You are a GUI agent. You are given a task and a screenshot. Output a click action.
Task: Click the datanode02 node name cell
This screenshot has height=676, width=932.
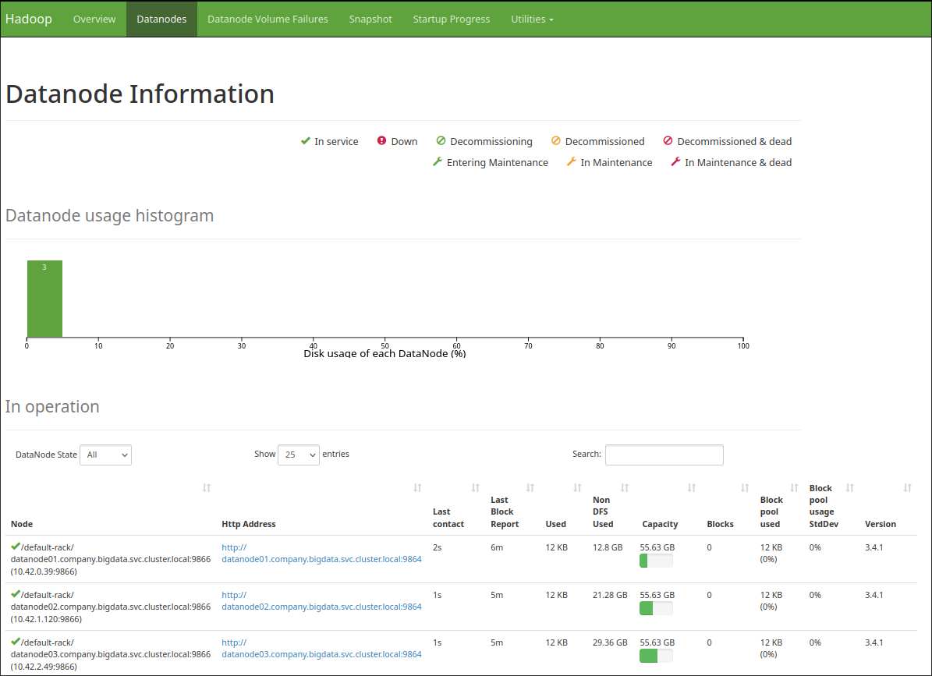(x=111, y=607)
